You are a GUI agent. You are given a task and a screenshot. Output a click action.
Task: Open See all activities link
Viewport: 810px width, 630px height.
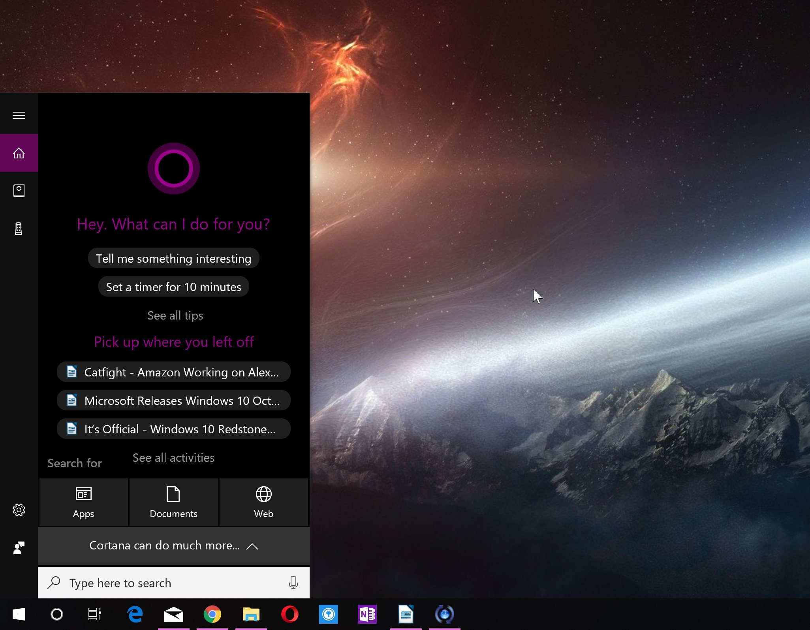[x=174, y=457]
